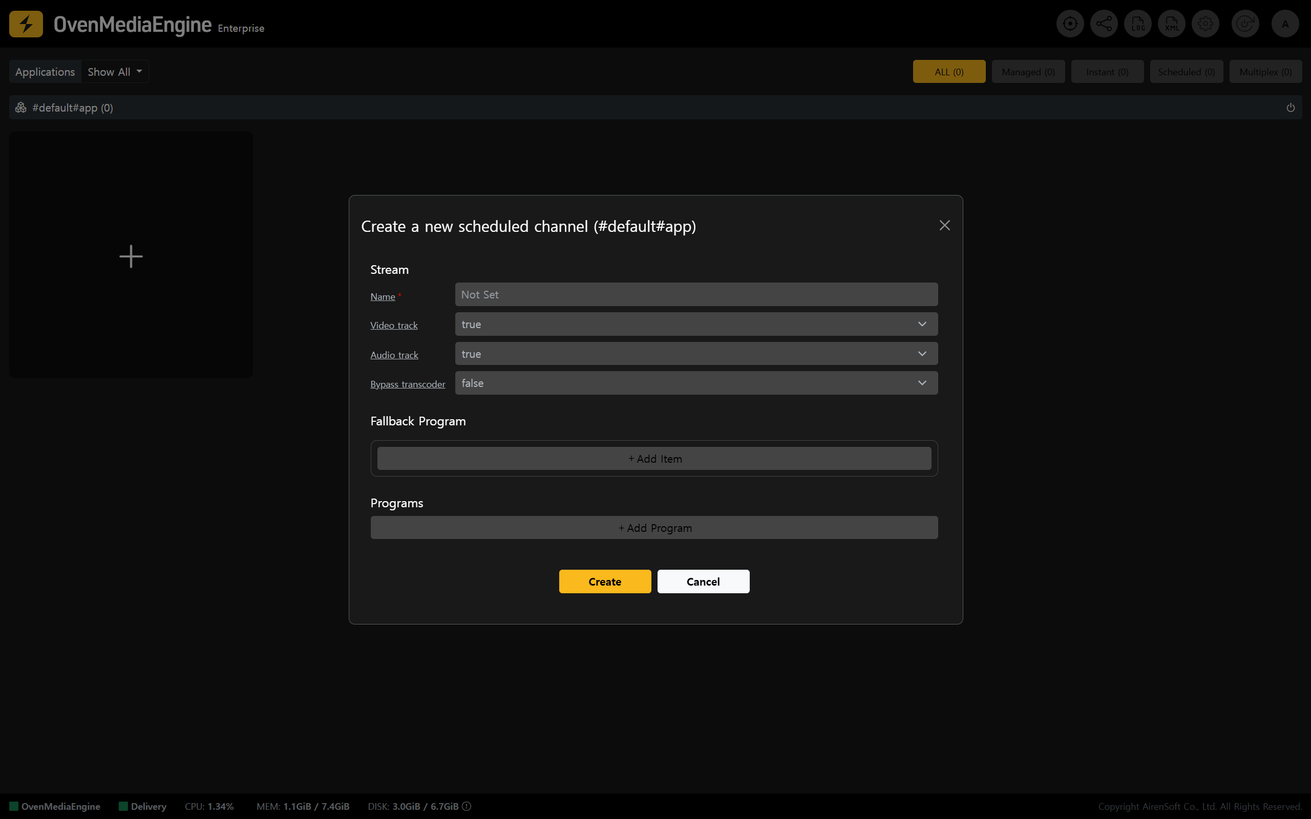Expand the Video track dropdown
This screenshot has height=819, width=1311.
696,324
